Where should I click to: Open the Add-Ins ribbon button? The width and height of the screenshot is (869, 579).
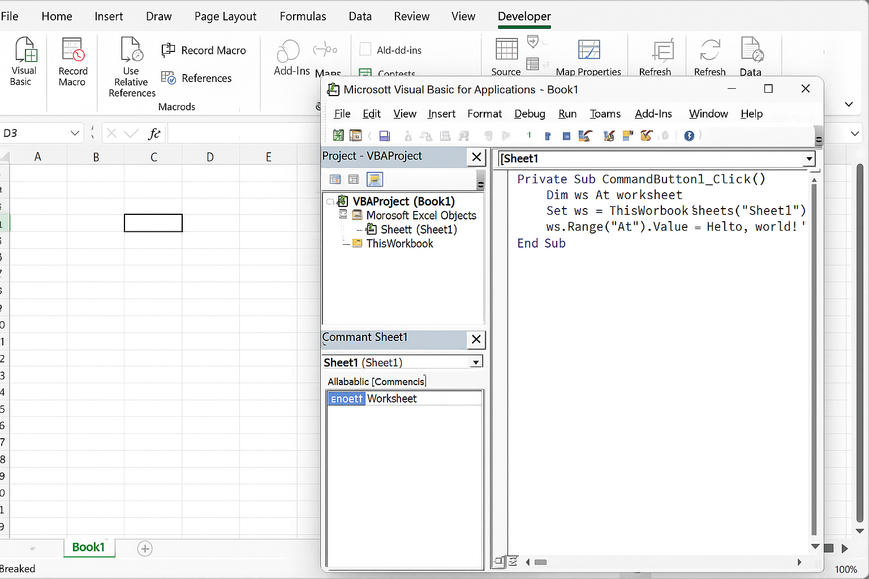pyautogui.click(x=291, y=58)
